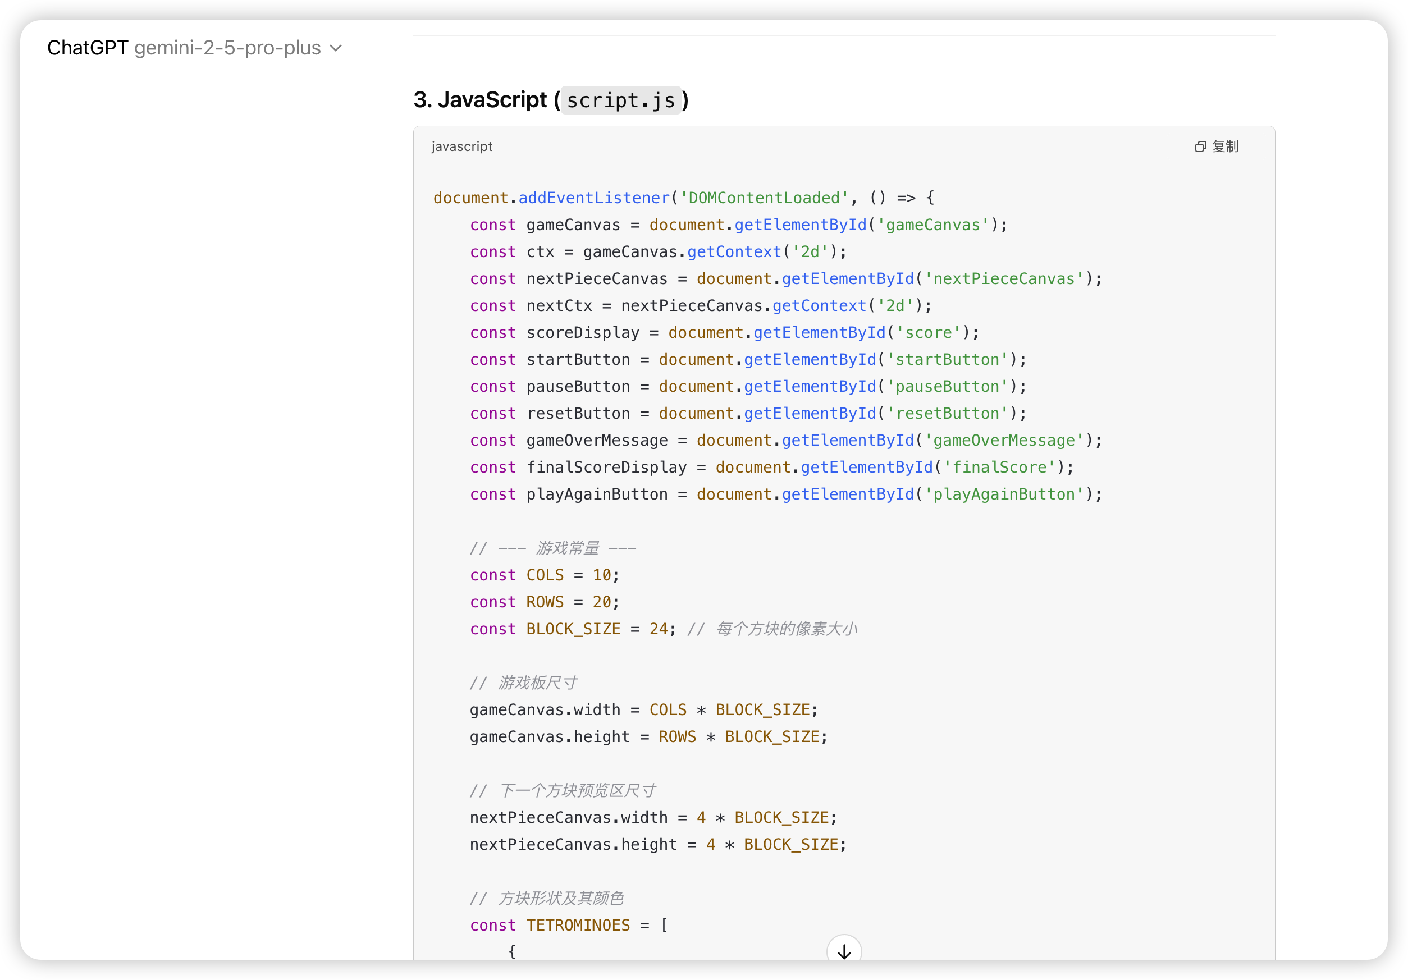Click the nextPieceCanvas.width assignment line
This screenshot has height=980, width=1408.
click(x=653, y=817)
